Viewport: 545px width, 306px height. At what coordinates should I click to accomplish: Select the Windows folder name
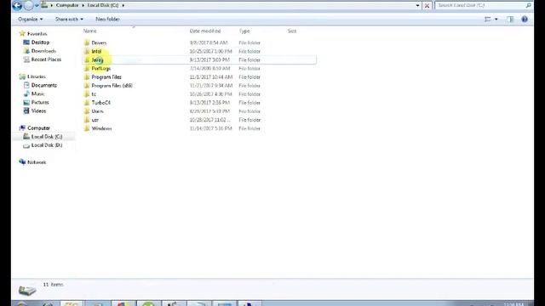(101, 128)
